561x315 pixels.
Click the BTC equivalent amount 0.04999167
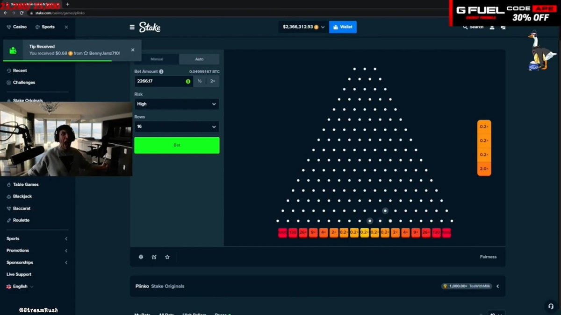(204, 71)
